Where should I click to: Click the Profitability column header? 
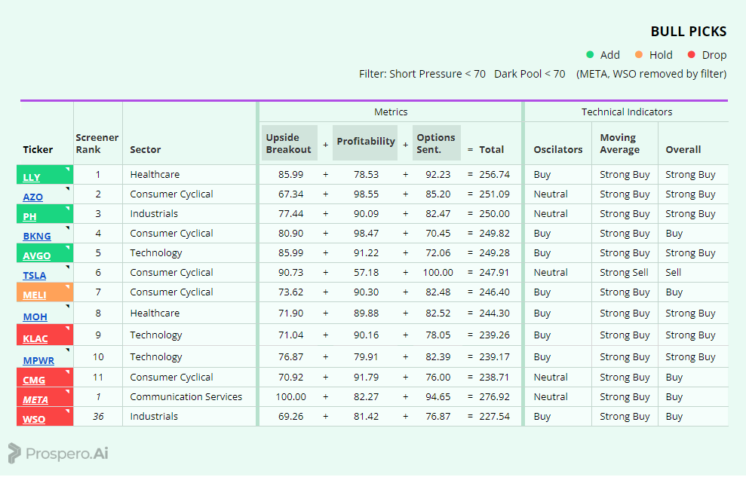click(365, 143)
